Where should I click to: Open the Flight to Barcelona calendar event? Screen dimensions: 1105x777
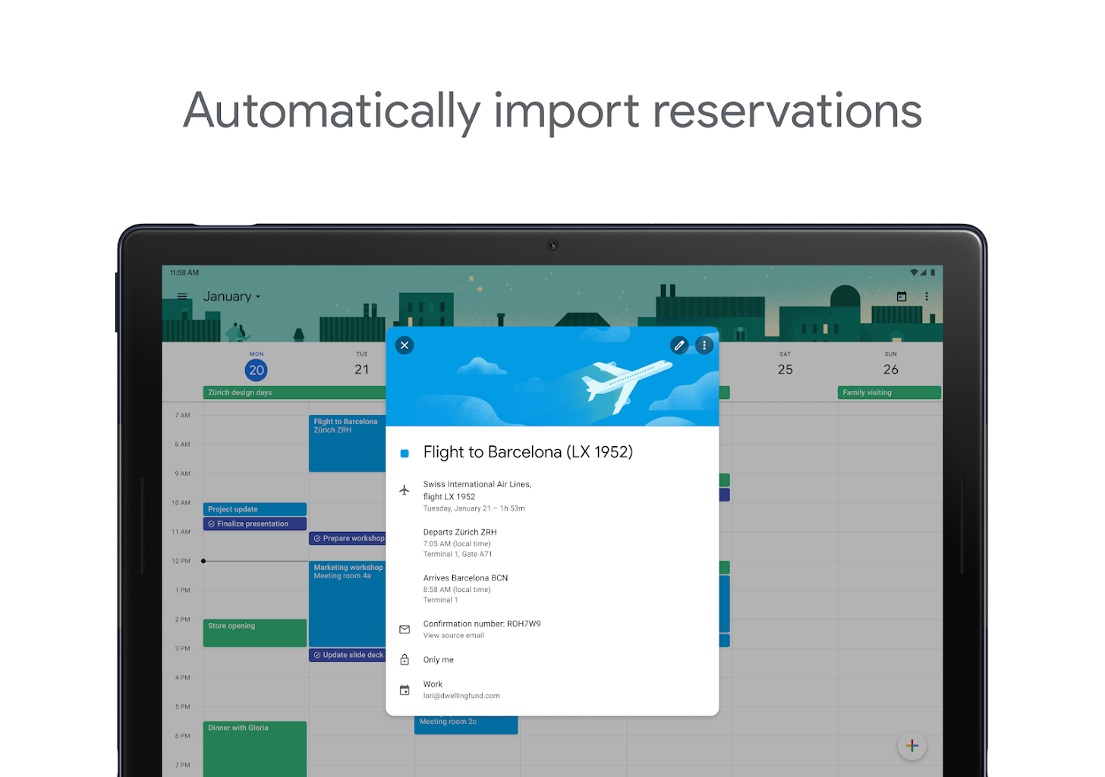[347, 443]
